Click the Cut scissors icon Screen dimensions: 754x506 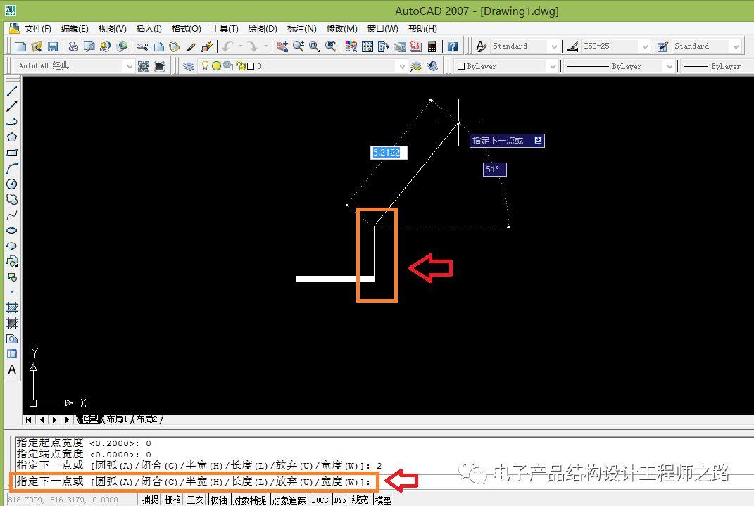[142, 46]
